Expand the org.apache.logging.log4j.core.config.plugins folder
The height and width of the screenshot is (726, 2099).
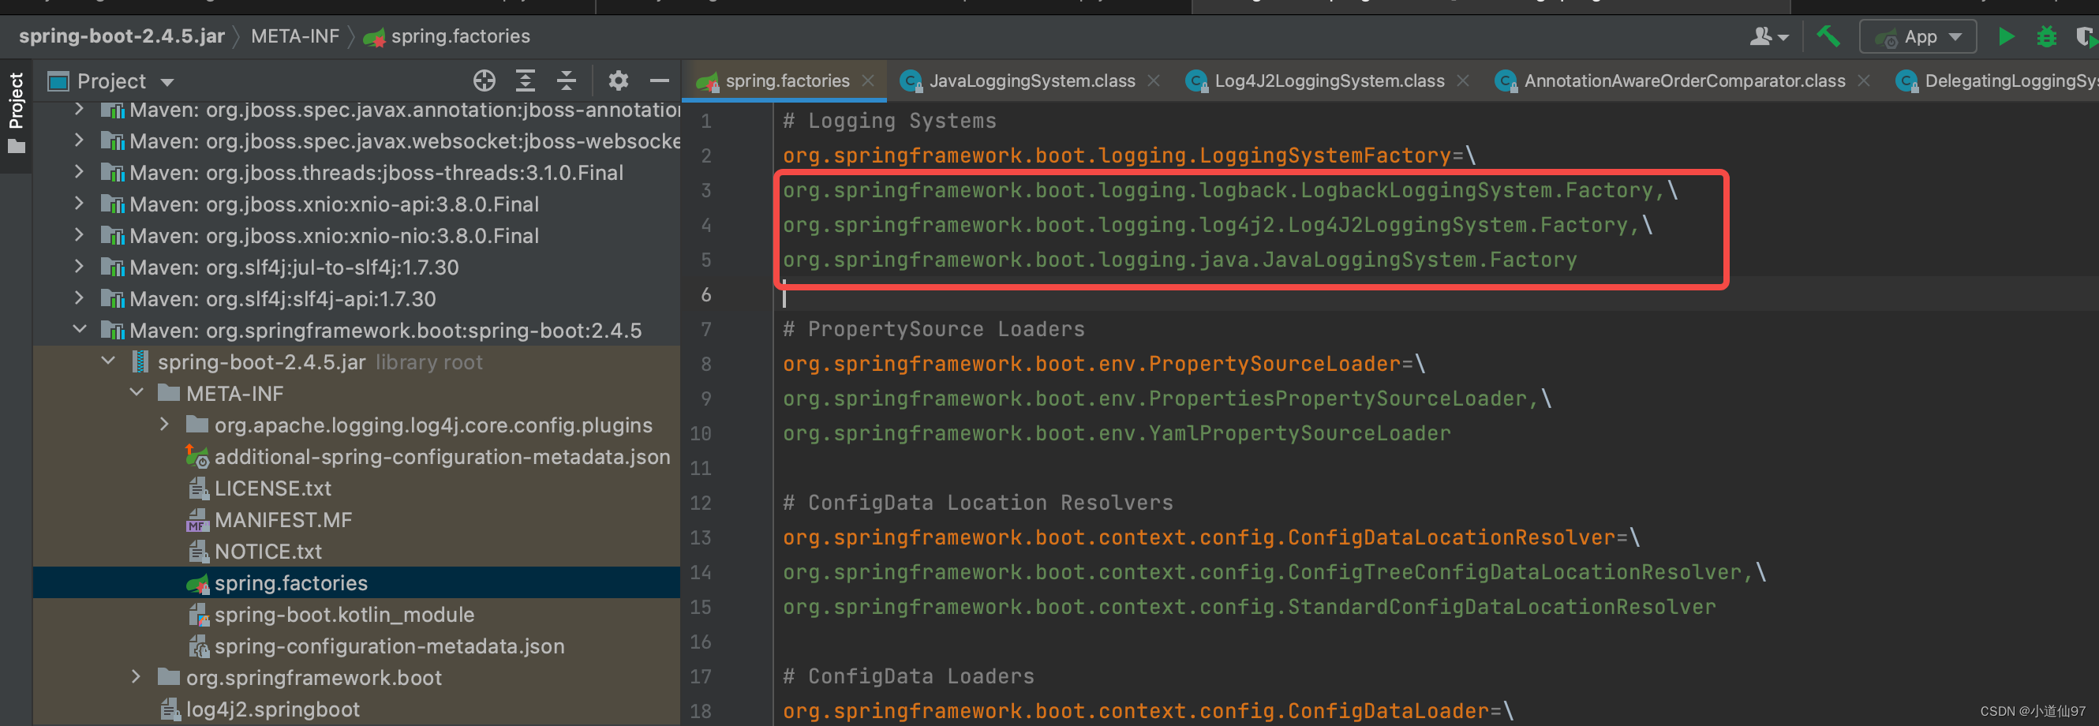[165, 425]
